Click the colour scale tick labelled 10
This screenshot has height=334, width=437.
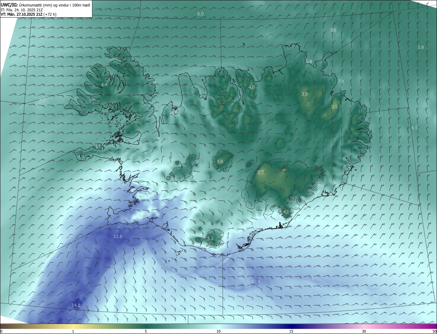[218, 331]
